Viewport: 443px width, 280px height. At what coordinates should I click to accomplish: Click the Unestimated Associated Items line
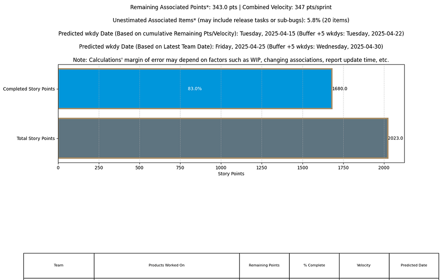click(231, 20)
